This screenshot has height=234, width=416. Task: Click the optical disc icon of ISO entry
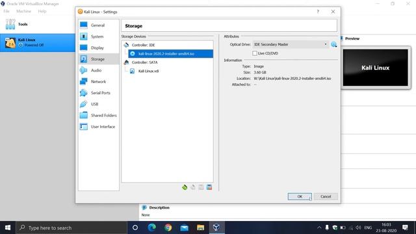pyautogui.click(x=133, y=53)
